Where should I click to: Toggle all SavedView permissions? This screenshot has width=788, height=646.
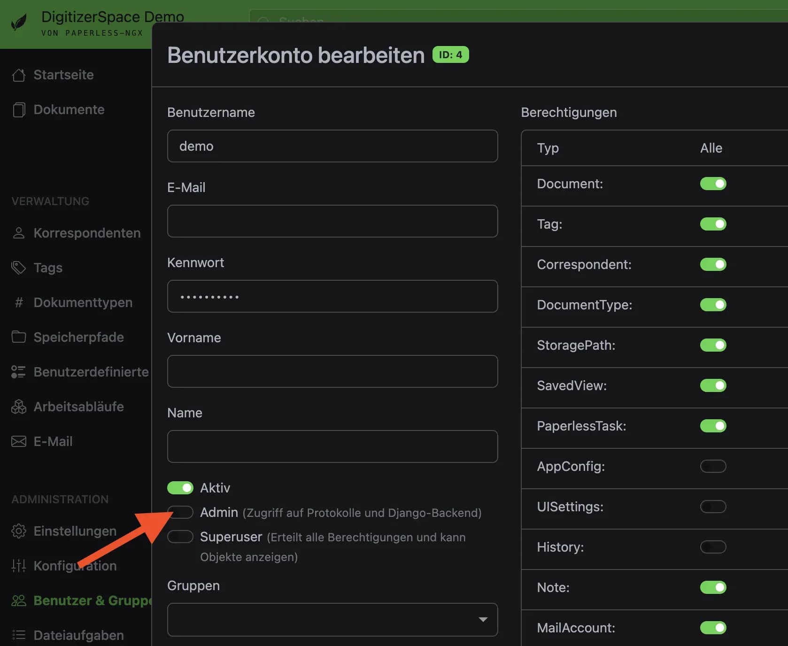point(713,385)
